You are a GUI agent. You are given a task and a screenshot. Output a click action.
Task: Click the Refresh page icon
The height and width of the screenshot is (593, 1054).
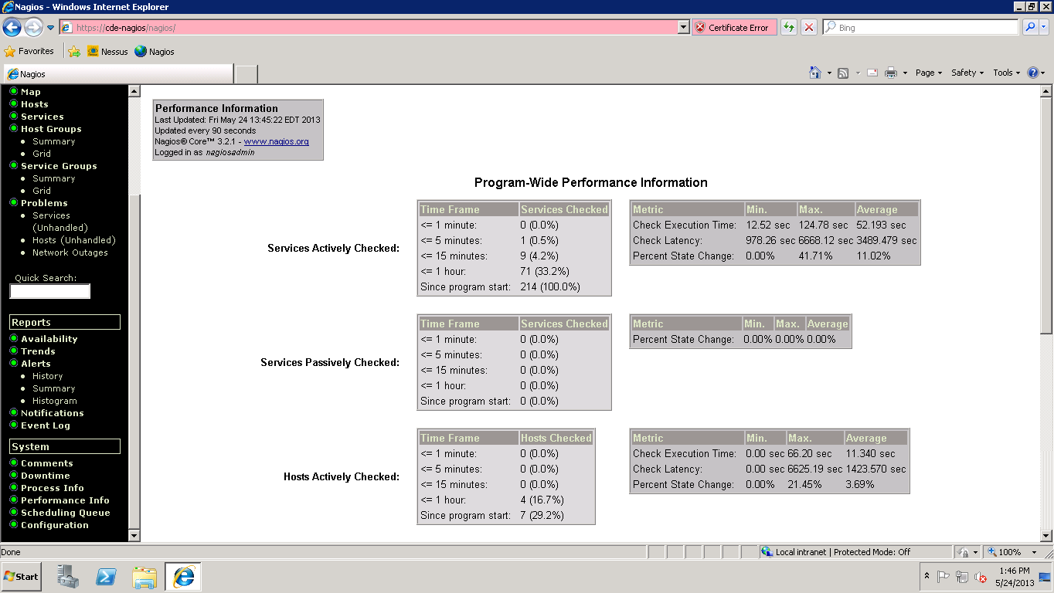(788, 28)
